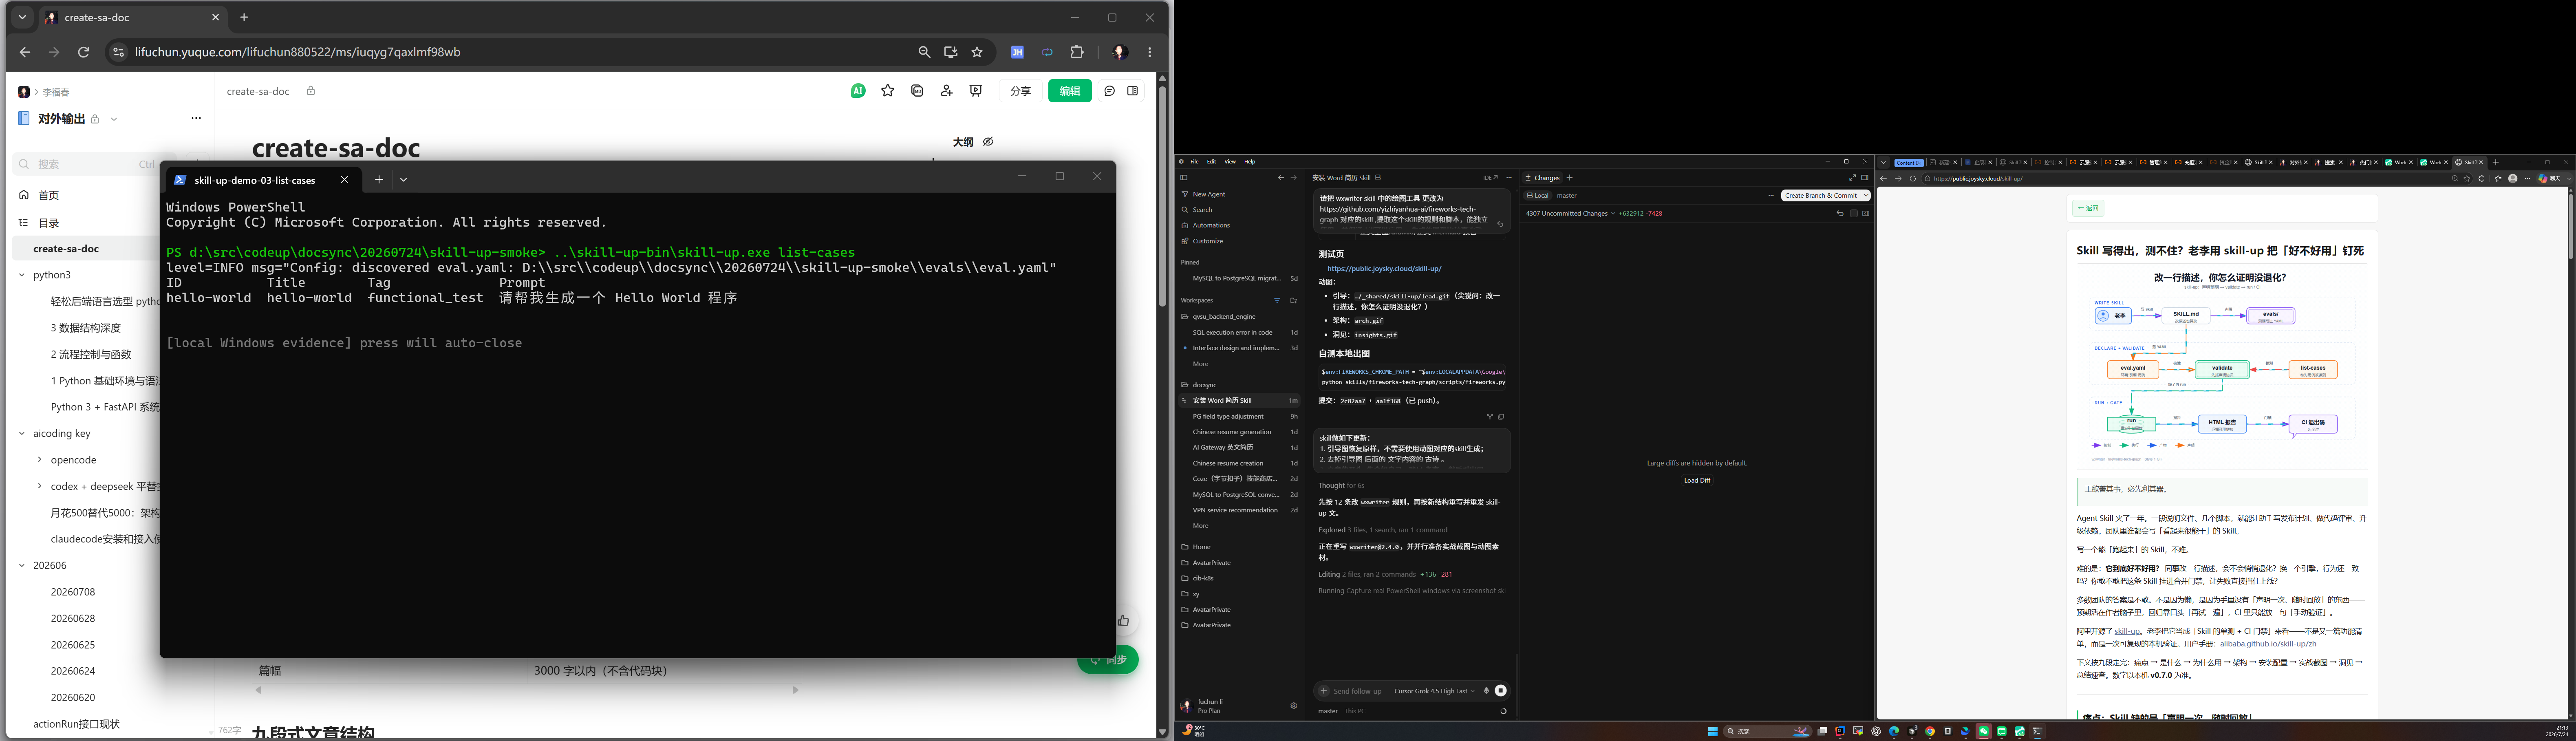This screenshot has height=741, width=2576.
Task: Switch to the Changes tab in Cursor
Action: (x=1542, y=178)
